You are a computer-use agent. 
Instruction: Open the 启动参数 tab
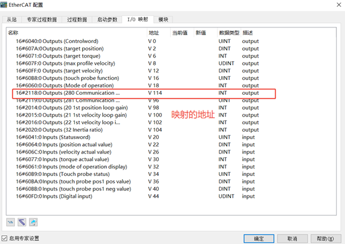[107, 19]
